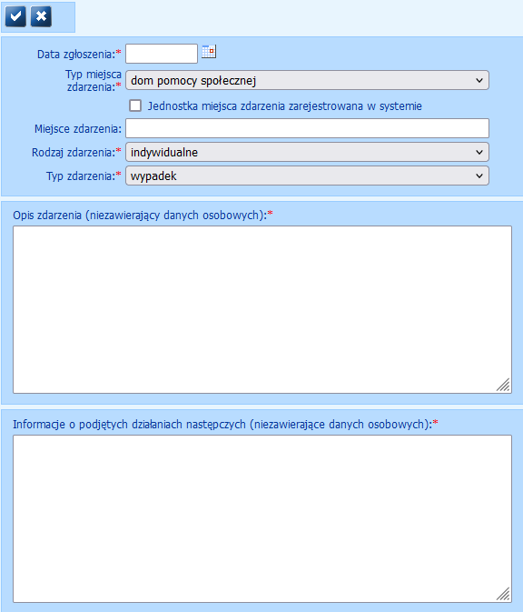
Task: Confirm the form with the checkmark icon
Action: tap(15, 16)
